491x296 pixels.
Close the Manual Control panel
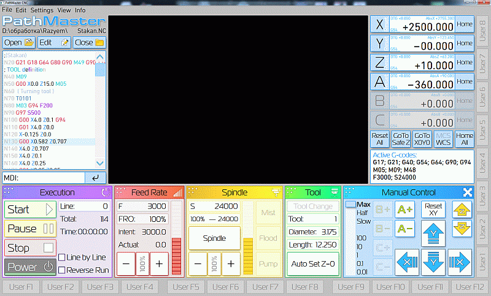click(x=468, y=192)
